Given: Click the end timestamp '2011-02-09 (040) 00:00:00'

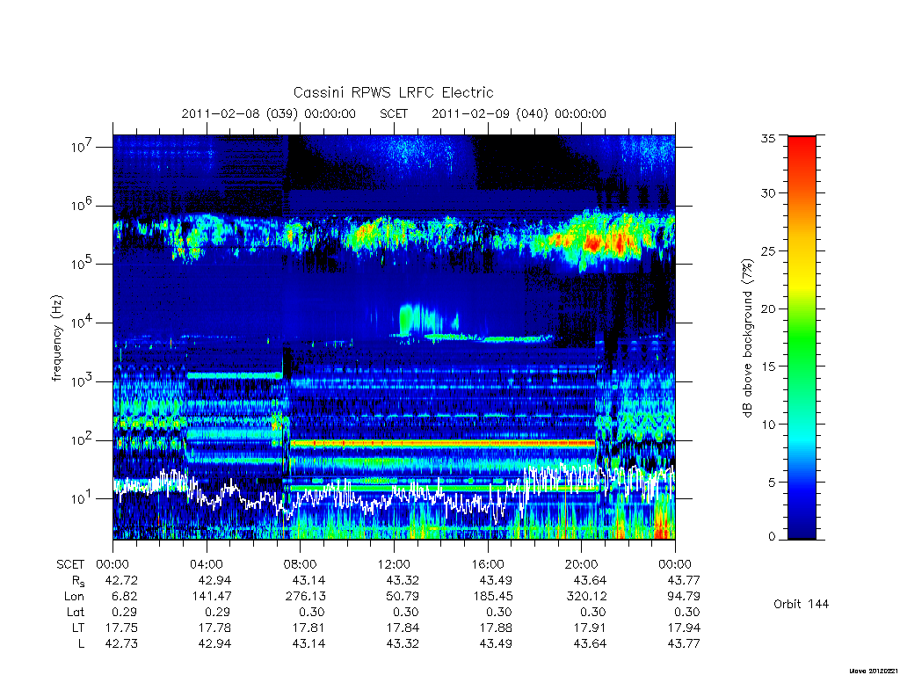Looking at the screenshot, I should coord(519,113).
